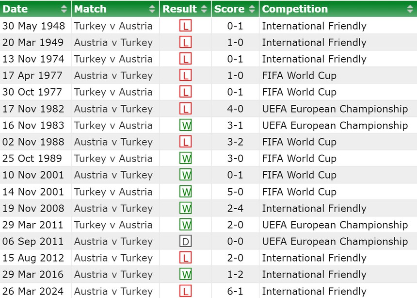The width and height of the screenshot is (417, 298).
Task: Click the draw icon for 06 Sep 2011
Action: (x=185, y=241)
